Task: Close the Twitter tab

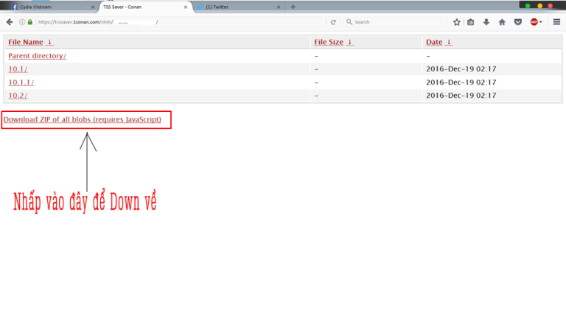Action: click(279, 7)
